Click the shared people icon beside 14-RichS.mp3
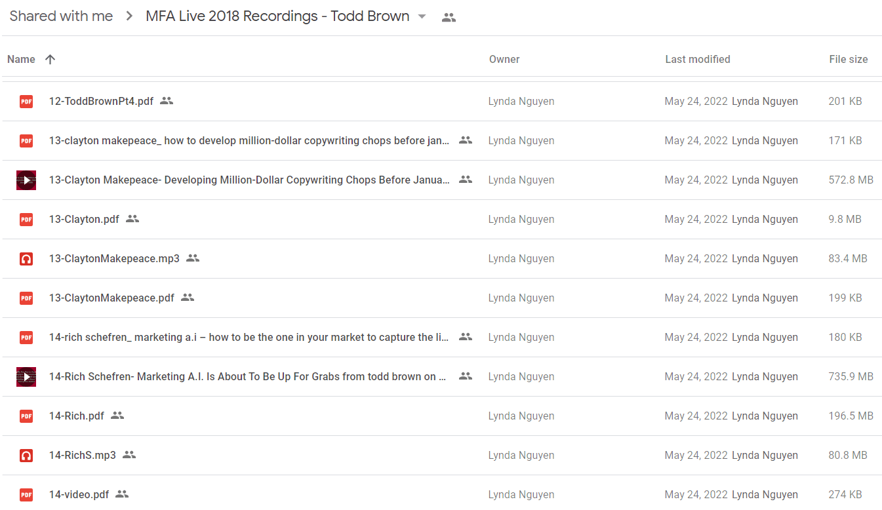Screen dimensions: 882x510 point(129,455)
